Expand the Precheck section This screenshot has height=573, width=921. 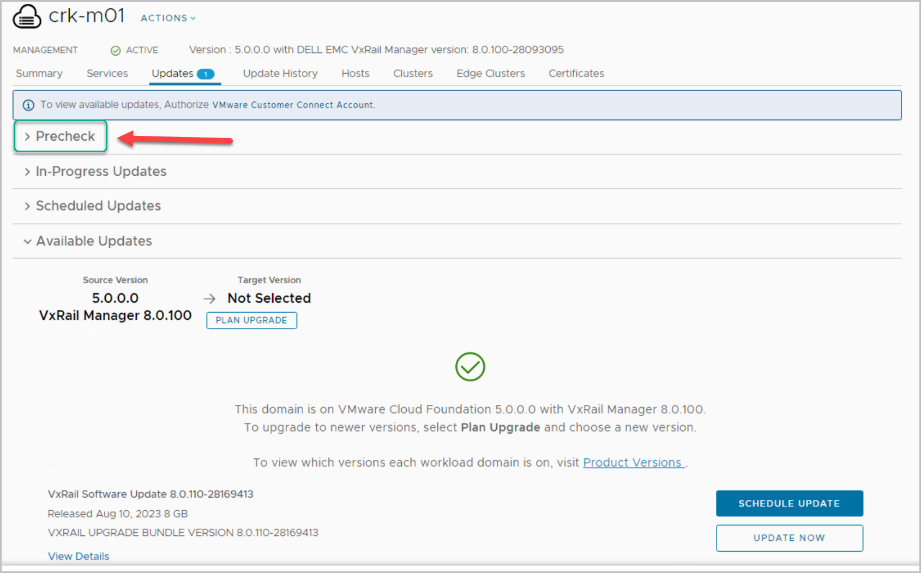pyautogui.click(x=60, y=136)
